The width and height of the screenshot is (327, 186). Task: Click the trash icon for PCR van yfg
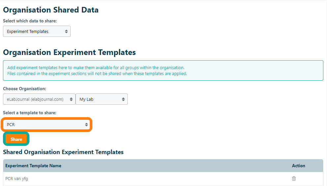294,178
